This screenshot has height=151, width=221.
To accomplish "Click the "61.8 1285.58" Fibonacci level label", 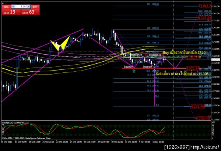I will coord(153,81).
